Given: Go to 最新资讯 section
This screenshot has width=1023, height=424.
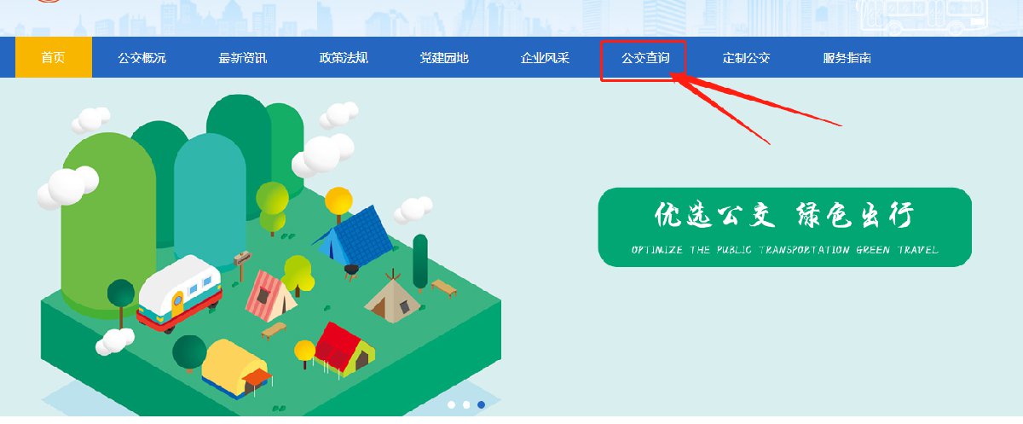Looking at the screenshot, I should 242,58.
